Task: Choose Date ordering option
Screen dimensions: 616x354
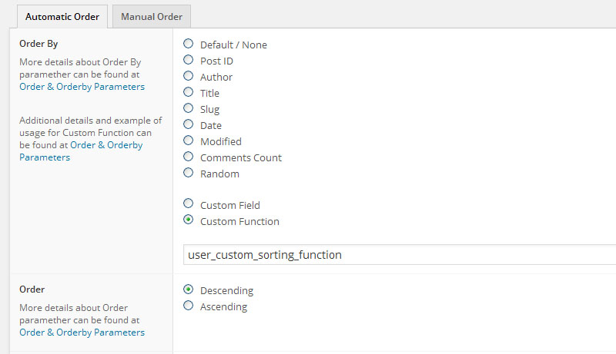Action: 188,124
